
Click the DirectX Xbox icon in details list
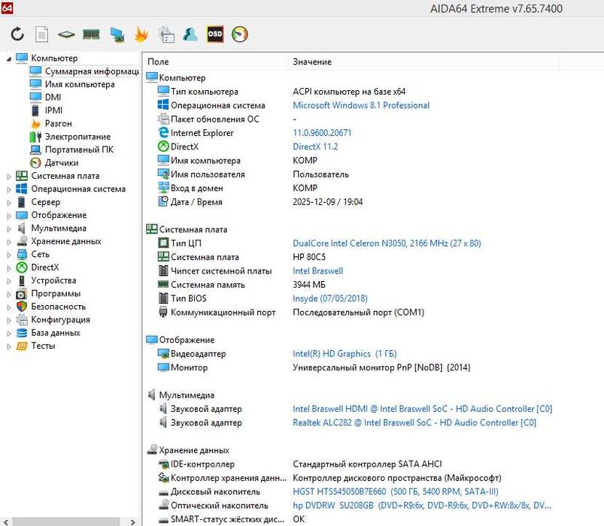point(163,147)
